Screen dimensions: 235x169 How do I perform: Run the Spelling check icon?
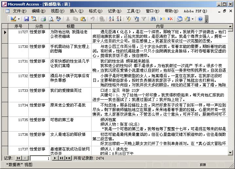click(59, 19)
